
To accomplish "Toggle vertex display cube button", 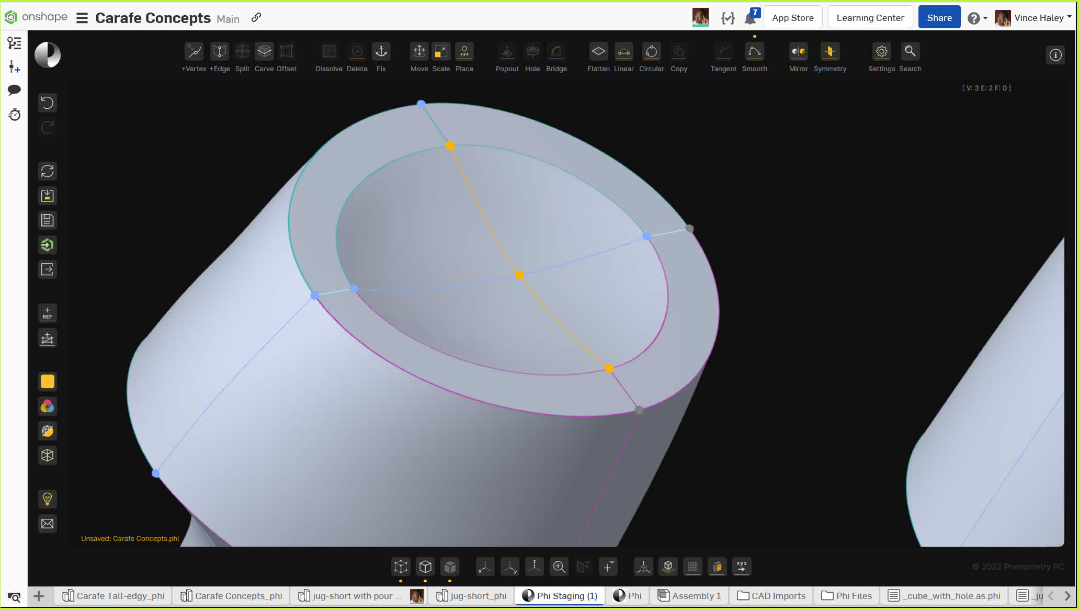I will pos(401,567).
